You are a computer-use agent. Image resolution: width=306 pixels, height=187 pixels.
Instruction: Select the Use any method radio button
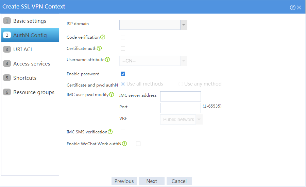tap(181, 84)
